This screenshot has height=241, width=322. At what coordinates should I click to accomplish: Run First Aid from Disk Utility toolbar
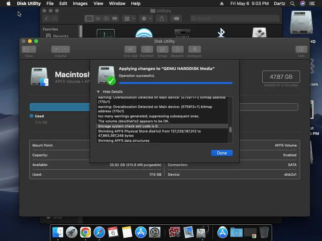click(x=130, y=49)
